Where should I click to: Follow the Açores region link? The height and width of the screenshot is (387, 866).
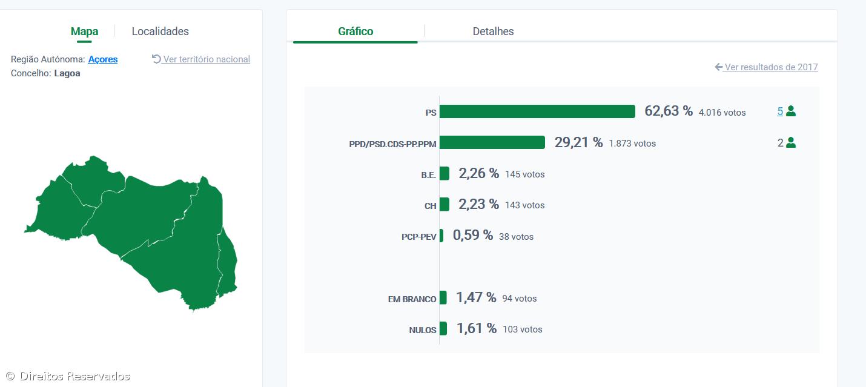tap(103, 59)
